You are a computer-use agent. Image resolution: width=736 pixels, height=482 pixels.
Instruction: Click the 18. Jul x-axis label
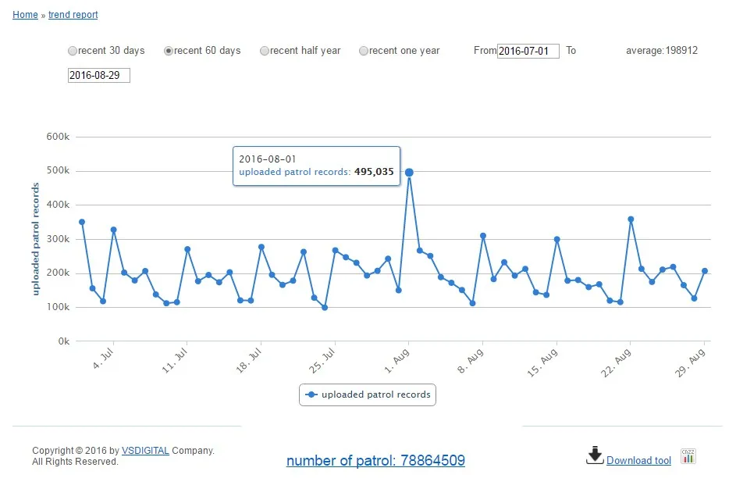(x=248, y=361)
